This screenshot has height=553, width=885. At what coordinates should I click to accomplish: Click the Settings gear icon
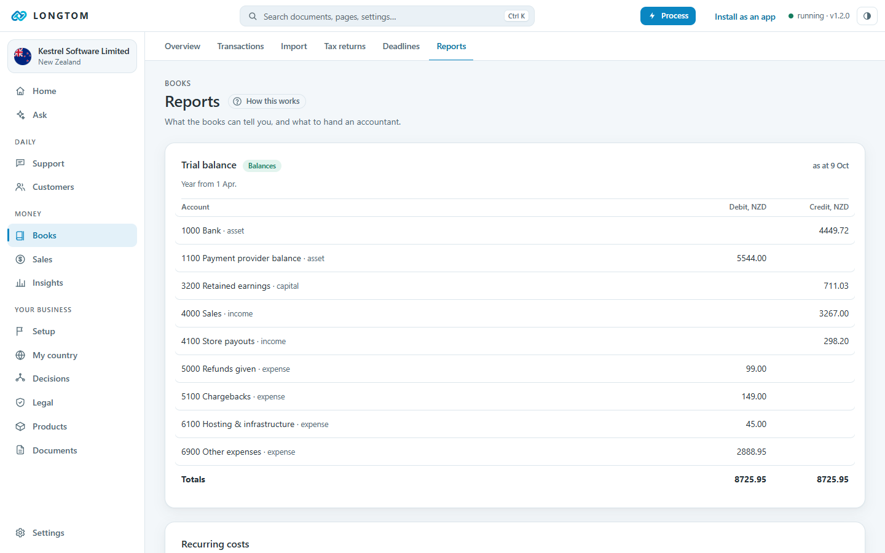[x=20, y=533]
